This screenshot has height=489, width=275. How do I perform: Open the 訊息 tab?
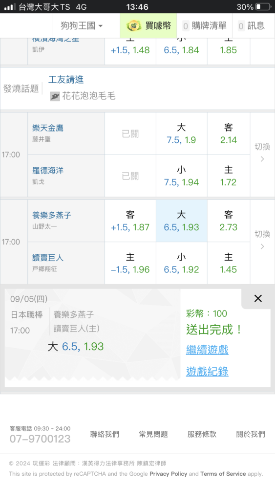[252, 25]
